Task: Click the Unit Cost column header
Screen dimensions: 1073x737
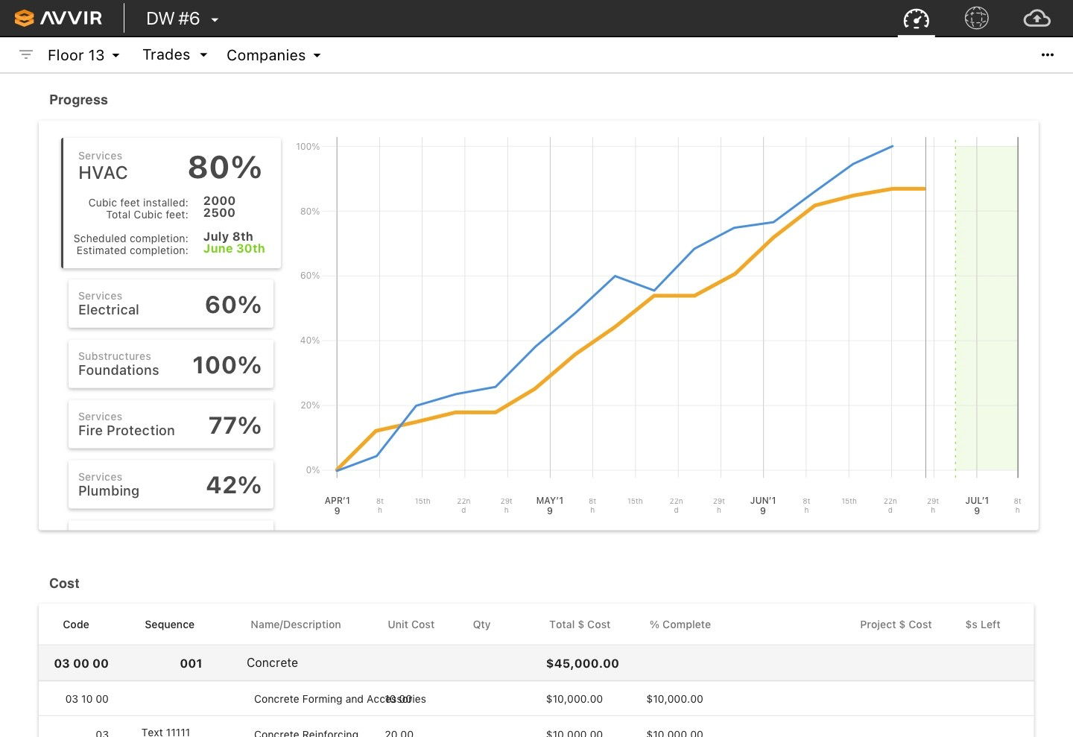Action: click(x=411, y=624)
